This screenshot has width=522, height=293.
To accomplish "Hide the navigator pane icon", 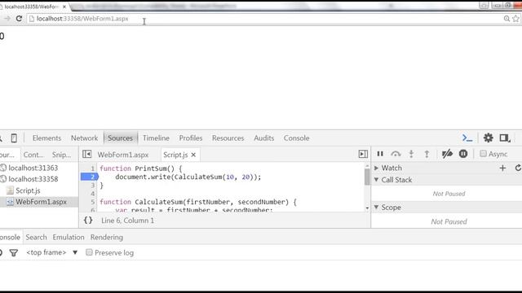I will (x=87, y=154).
